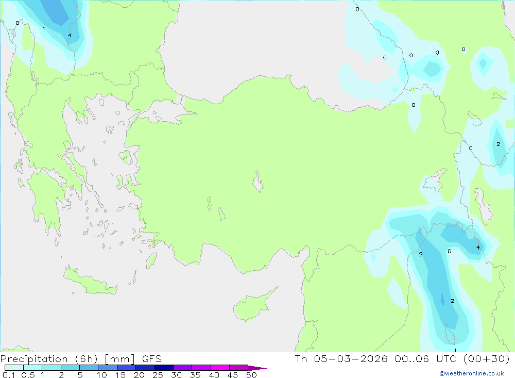
Task: Click the 35–40 mm purple legend swatch
Action: [201, 368]
